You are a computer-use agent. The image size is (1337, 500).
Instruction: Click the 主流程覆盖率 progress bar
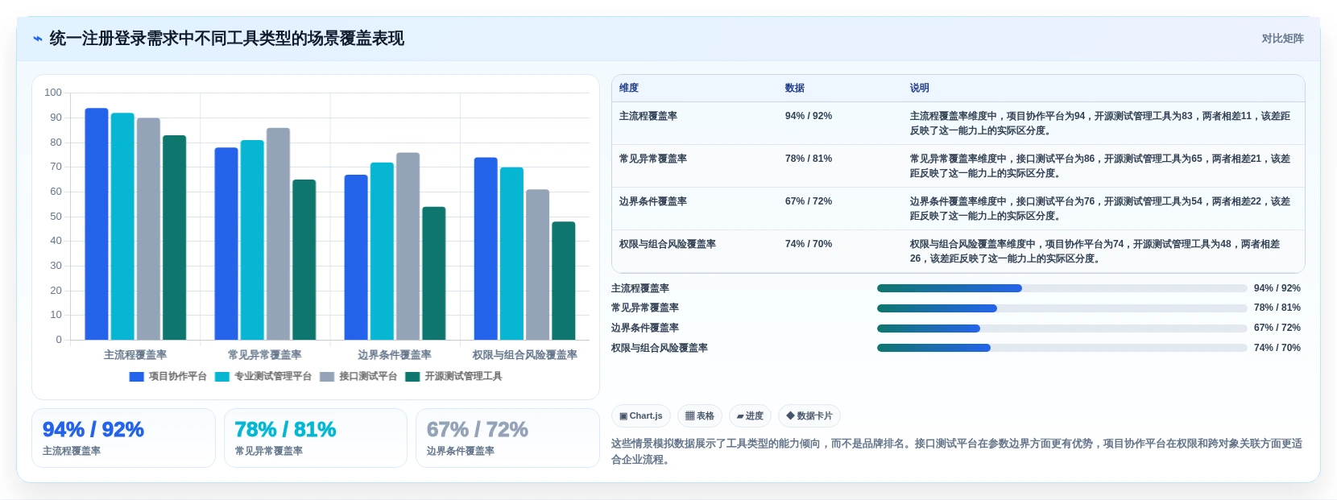tap(1062, 288)
